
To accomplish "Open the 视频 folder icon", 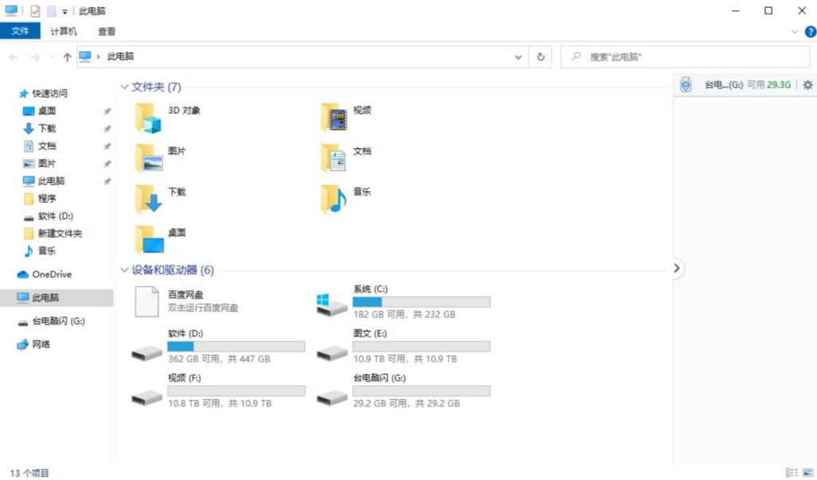I will click(x=333, y=118).
